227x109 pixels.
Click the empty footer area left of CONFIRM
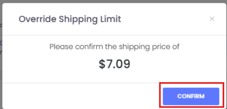(x=80, y=96)
